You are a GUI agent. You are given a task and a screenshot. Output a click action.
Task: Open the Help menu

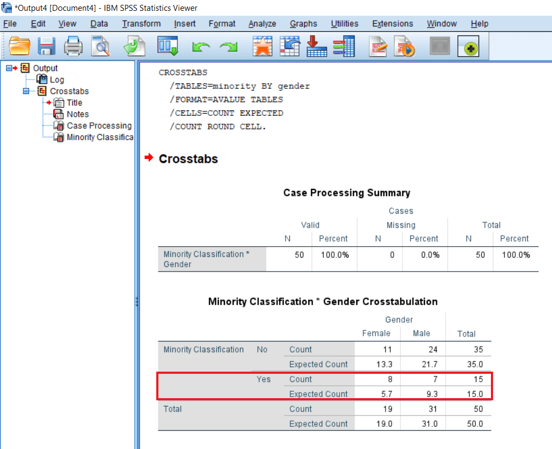(480, 24)
